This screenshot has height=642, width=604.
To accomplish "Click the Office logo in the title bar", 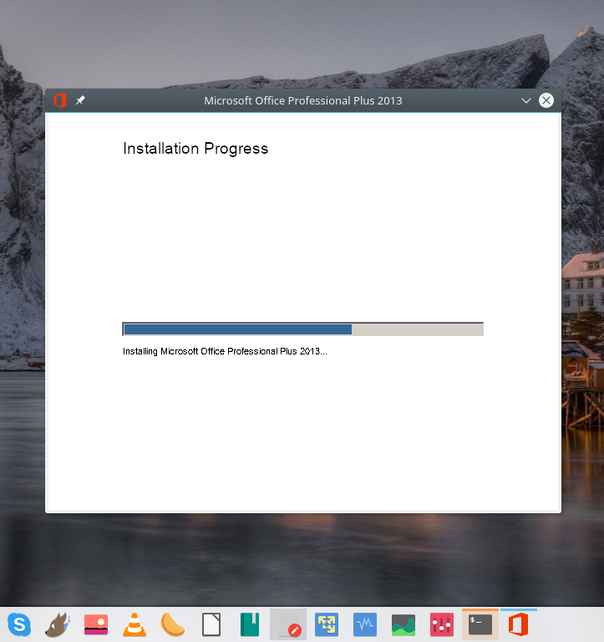I will (x=60, y=100).
